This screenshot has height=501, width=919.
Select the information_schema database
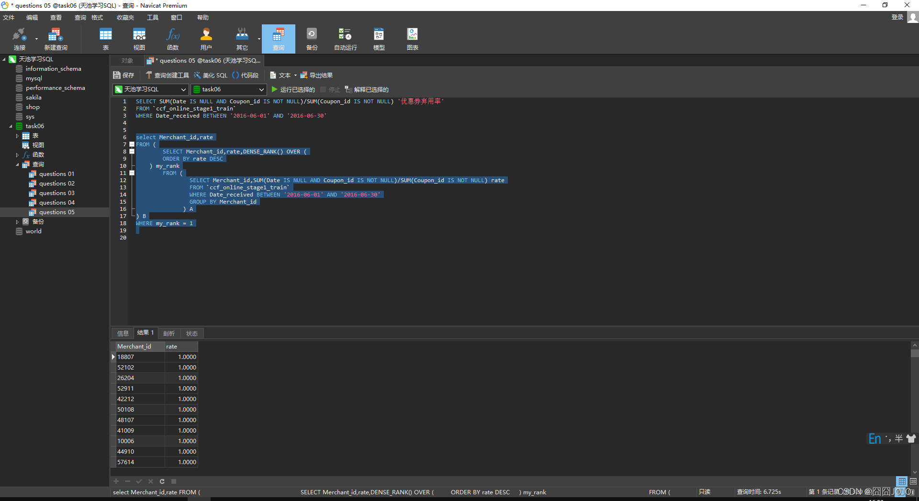point(53,69)
